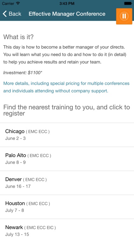Tap the battery indicator icon

pos(128,4)
